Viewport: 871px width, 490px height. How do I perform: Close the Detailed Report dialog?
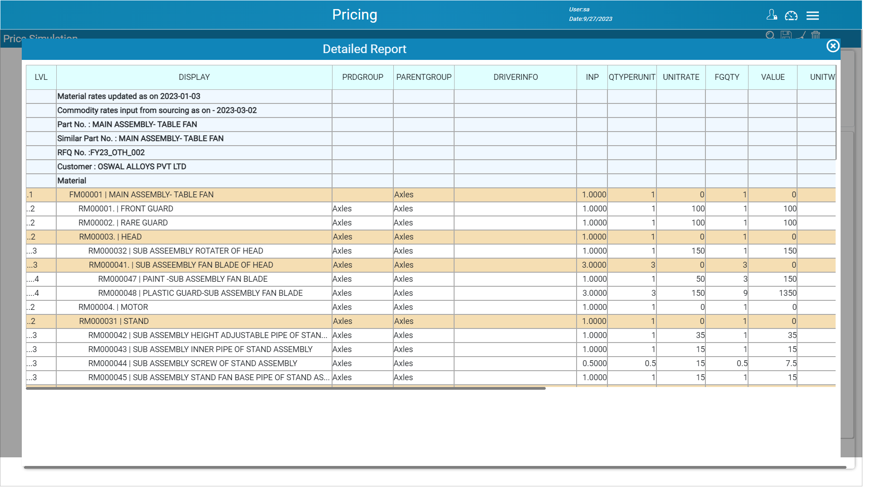(833, 46)
